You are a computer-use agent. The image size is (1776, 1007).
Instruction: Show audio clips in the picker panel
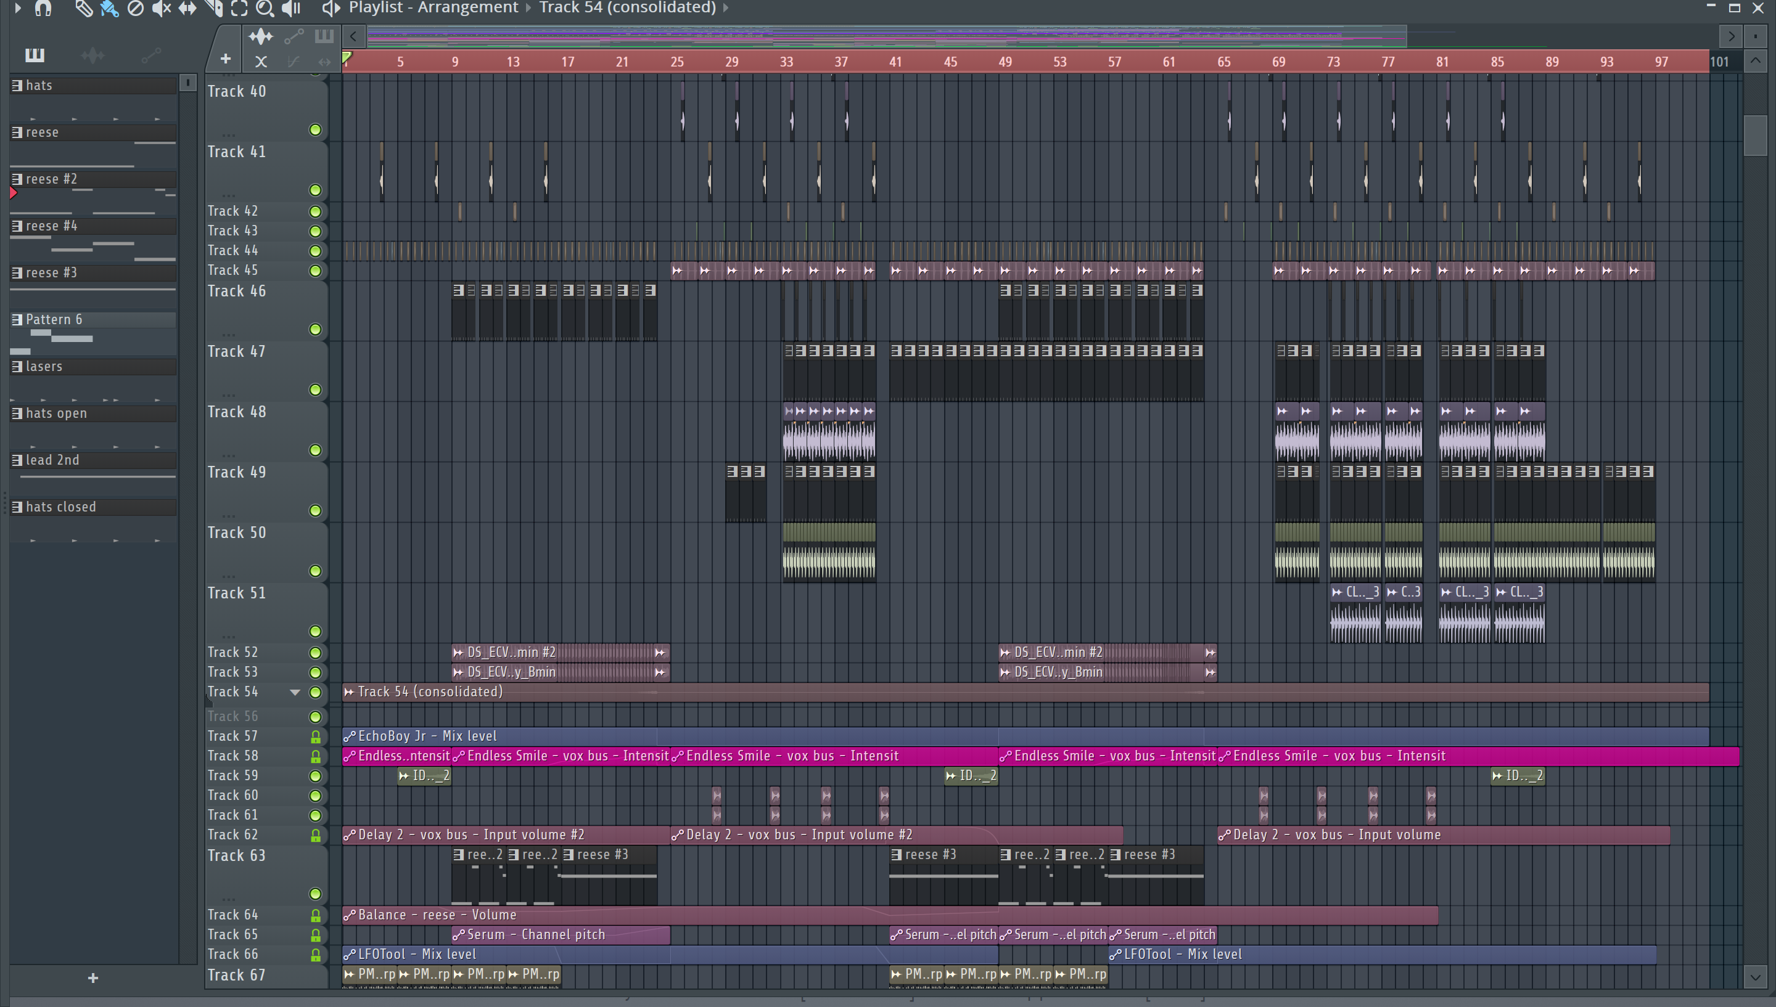92,55
